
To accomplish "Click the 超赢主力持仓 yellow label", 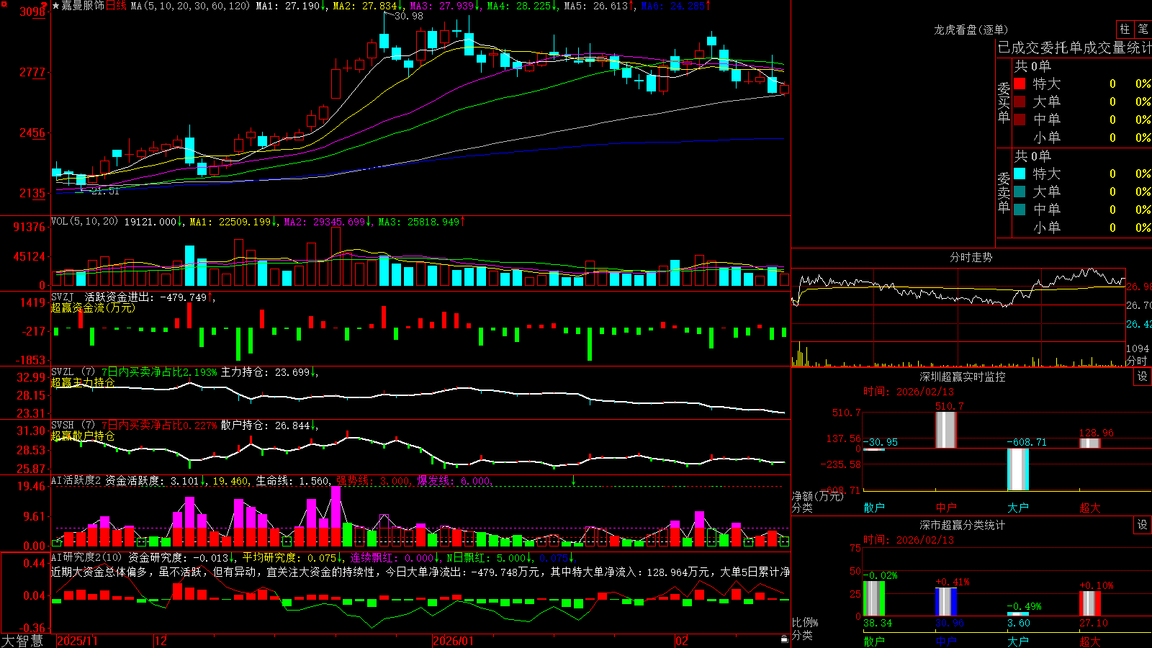I will tap(83, 382).
